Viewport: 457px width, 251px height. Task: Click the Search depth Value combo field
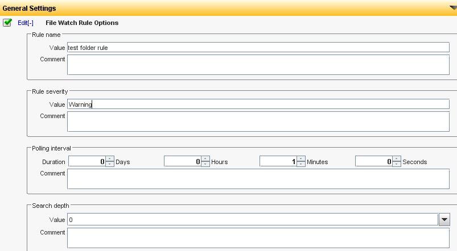pos(252,220)
